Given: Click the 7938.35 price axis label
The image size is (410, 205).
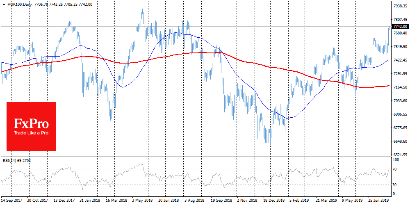Looking at the screenshot, I should pos(400,6).
